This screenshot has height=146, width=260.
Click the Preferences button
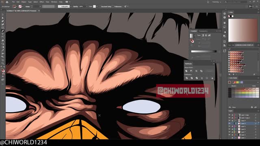pyautogui.click(x=118, y=6)
